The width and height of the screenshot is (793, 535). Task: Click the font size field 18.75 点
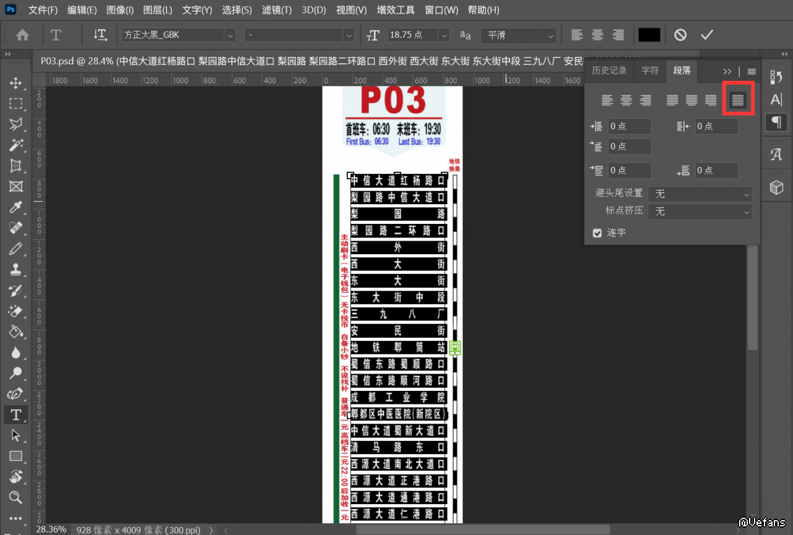412,35
